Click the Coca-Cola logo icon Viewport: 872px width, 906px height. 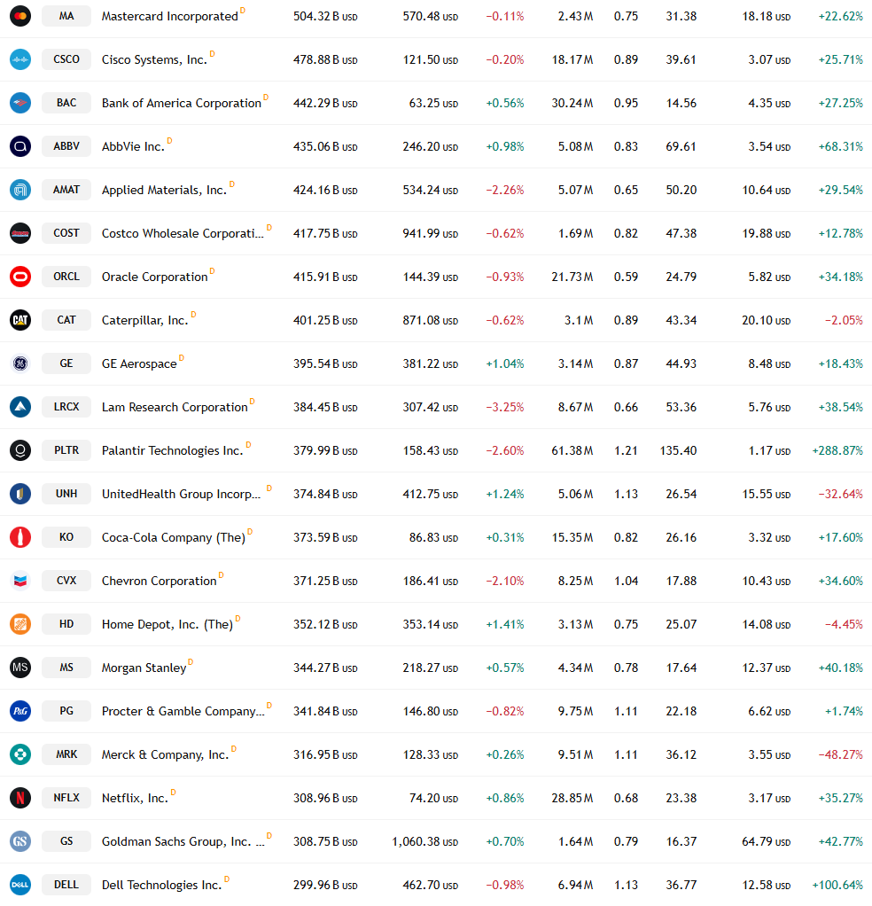tap(20, 537)
